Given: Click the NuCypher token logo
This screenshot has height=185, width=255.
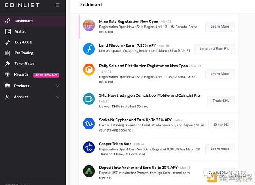Looking at the screenshot, I should coord(89,123).
